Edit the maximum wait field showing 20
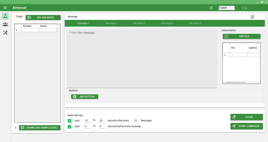 [x=102, y=121]
